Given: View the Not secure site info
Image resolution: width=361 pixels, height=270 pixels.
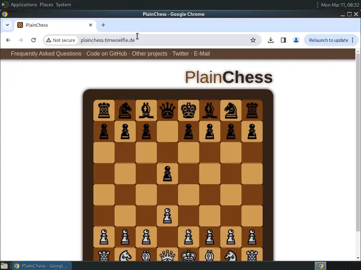Looking at the screenshot, I should click(61, 40).
